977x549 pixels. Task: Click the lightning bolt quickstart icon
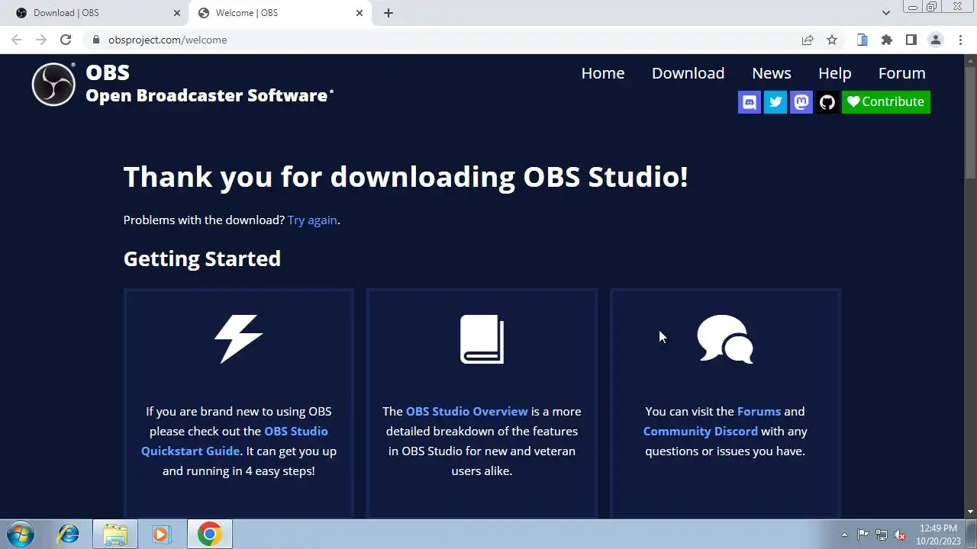pos(239,339)
